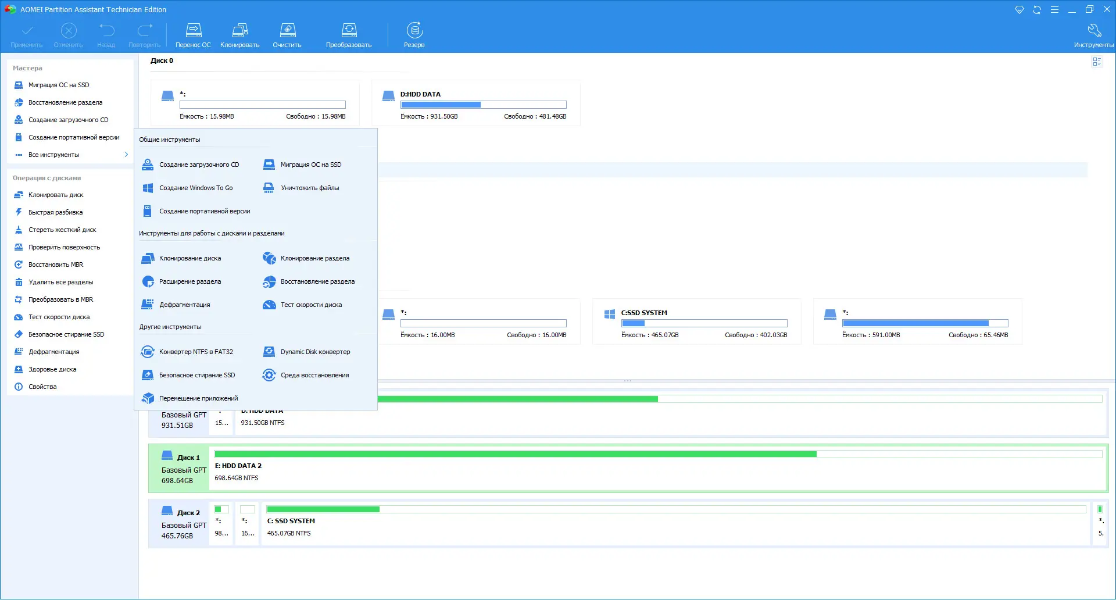
Task: Open the Клонировать toolbar tool
Action: 239,35
